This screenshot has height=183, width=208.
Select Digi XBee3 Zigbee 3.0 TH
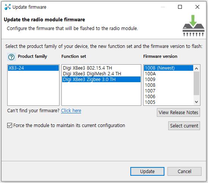pos(101,80)
